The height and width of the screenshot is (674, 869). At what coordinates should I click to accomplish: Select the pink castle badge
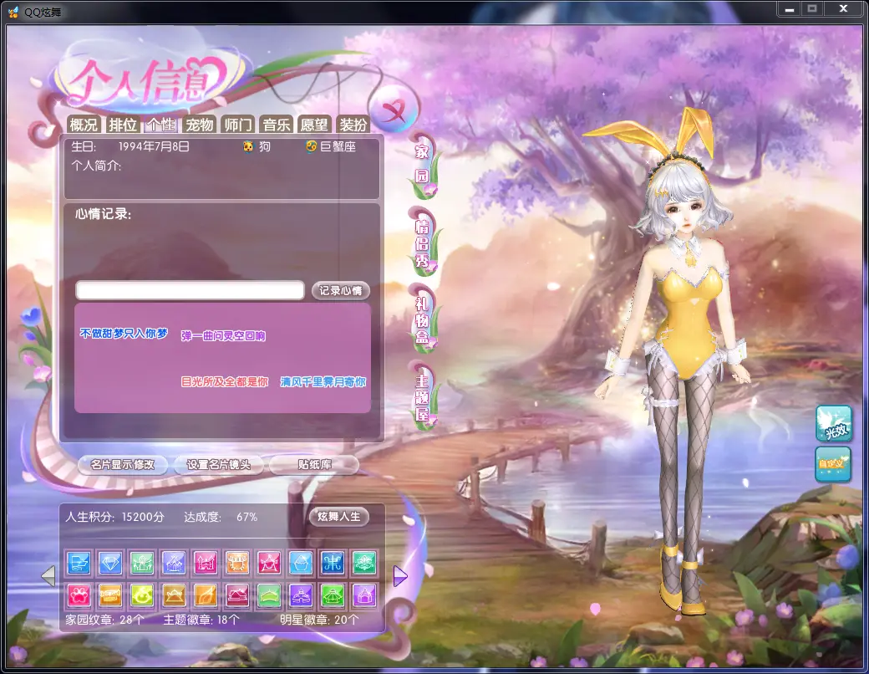click(x=206, y=563)
